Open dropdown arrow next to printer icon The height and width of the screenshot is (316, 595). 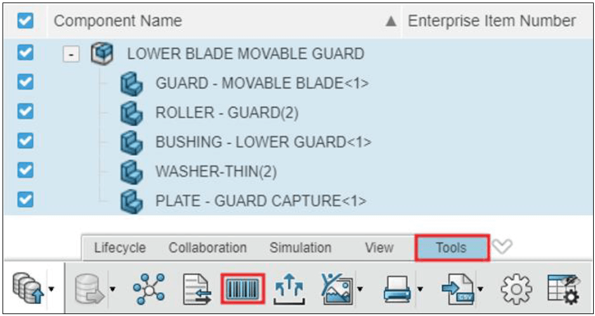[420, 289]
